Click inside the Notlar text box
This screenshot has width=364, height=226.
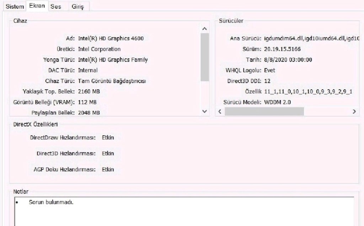(184, 211)
